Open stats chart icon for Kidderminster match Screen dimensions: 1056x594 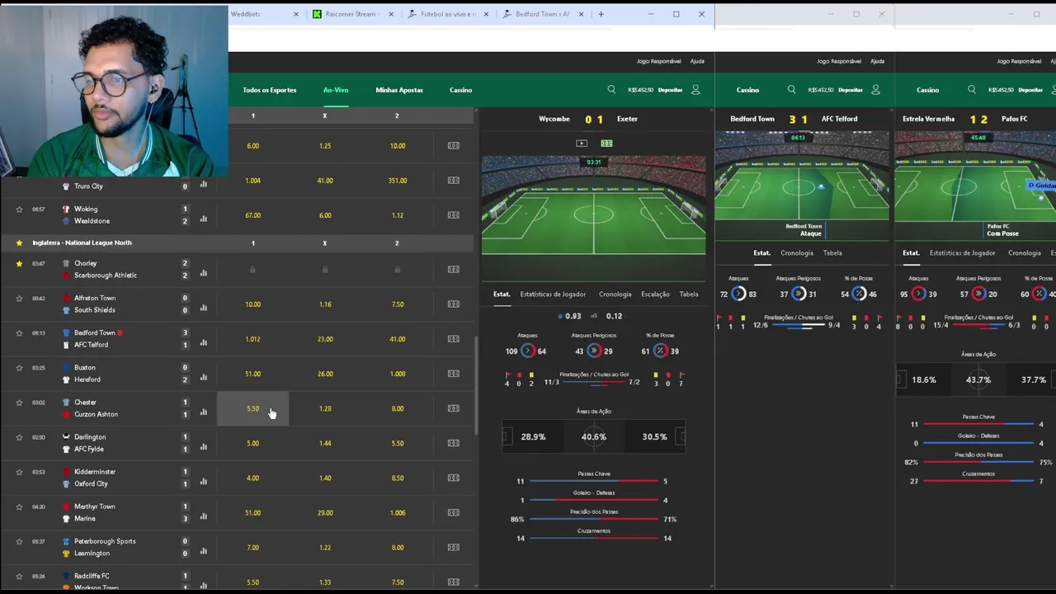203,481
